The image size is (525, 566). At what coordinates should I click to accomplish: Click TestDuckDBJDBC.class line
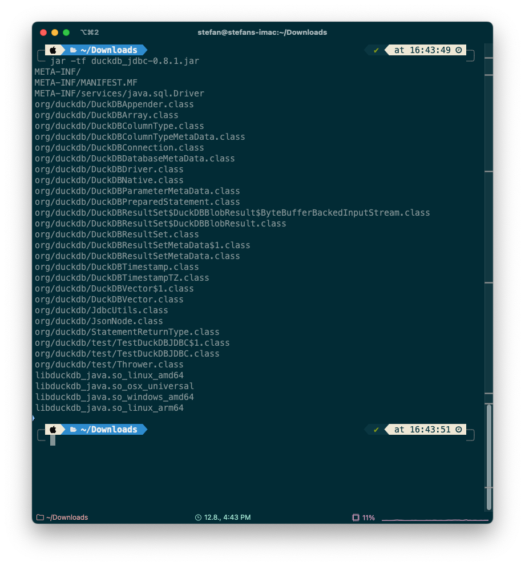point(127,353)
